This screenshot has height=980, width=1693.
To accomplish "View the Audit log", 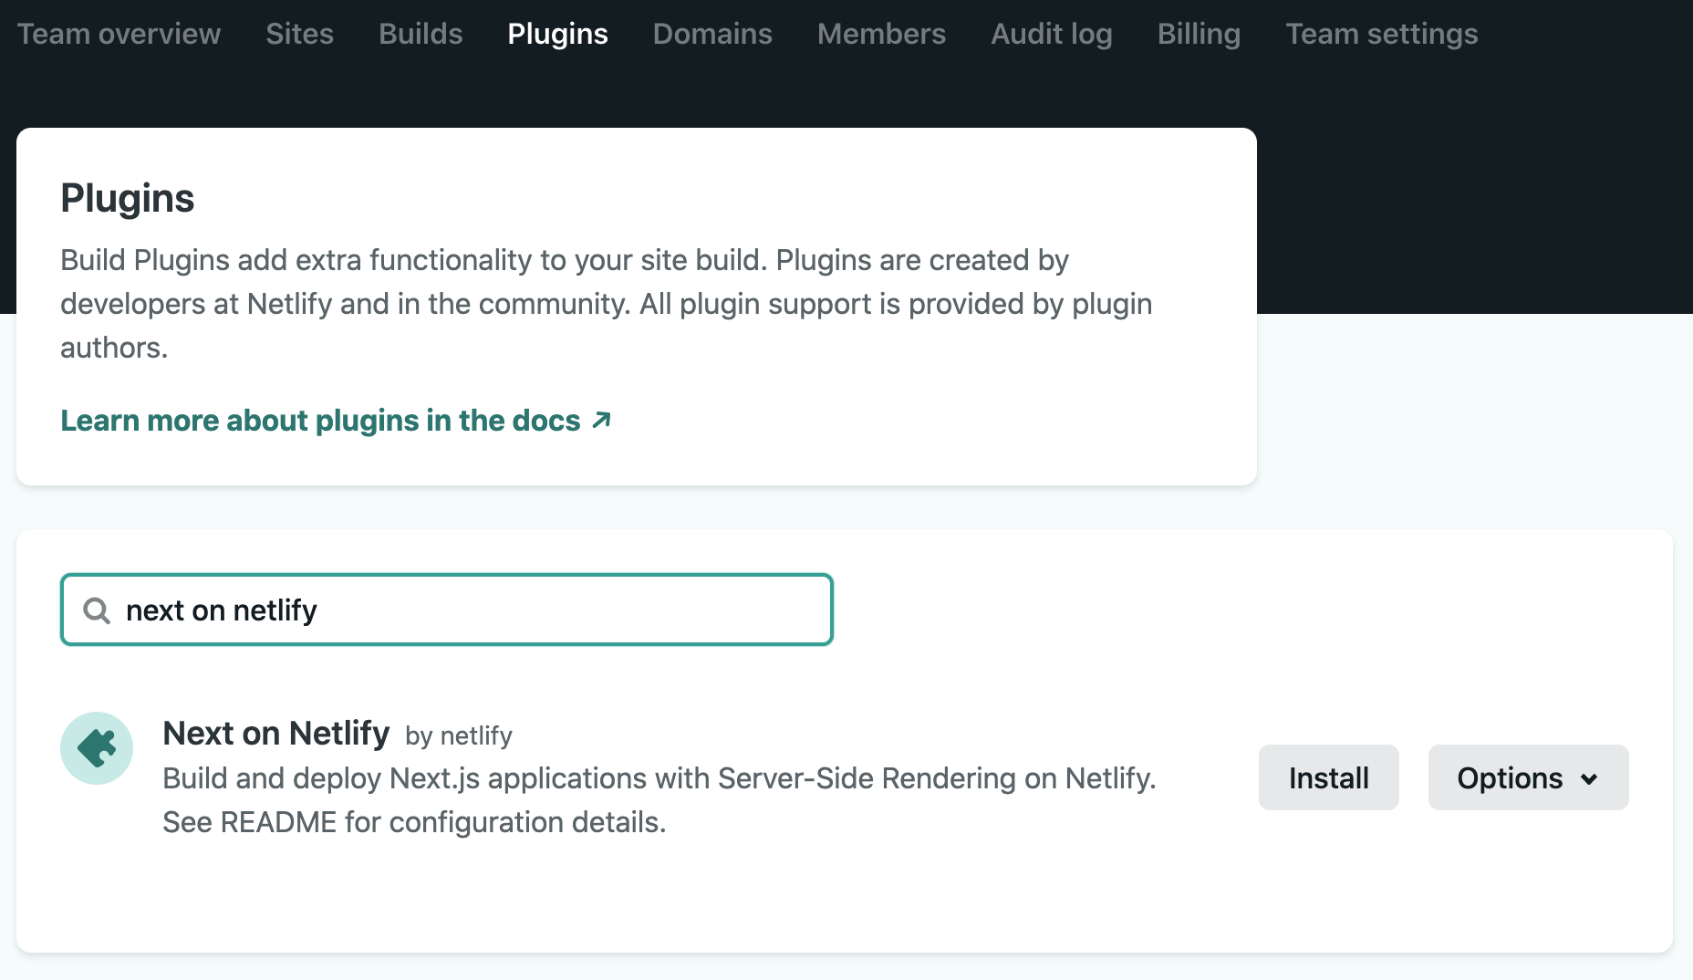I will (x=1051, y=34).
